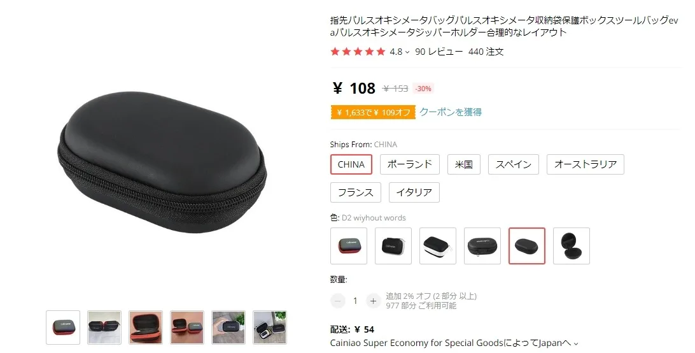Click the quantity number field
The height and width of the screenshot is (353, 695).
coord(355,301)
